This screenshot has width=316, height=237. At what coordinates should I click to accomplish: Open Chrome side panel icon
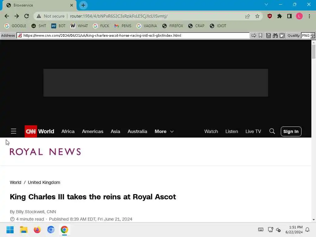[x=289, y=16]
